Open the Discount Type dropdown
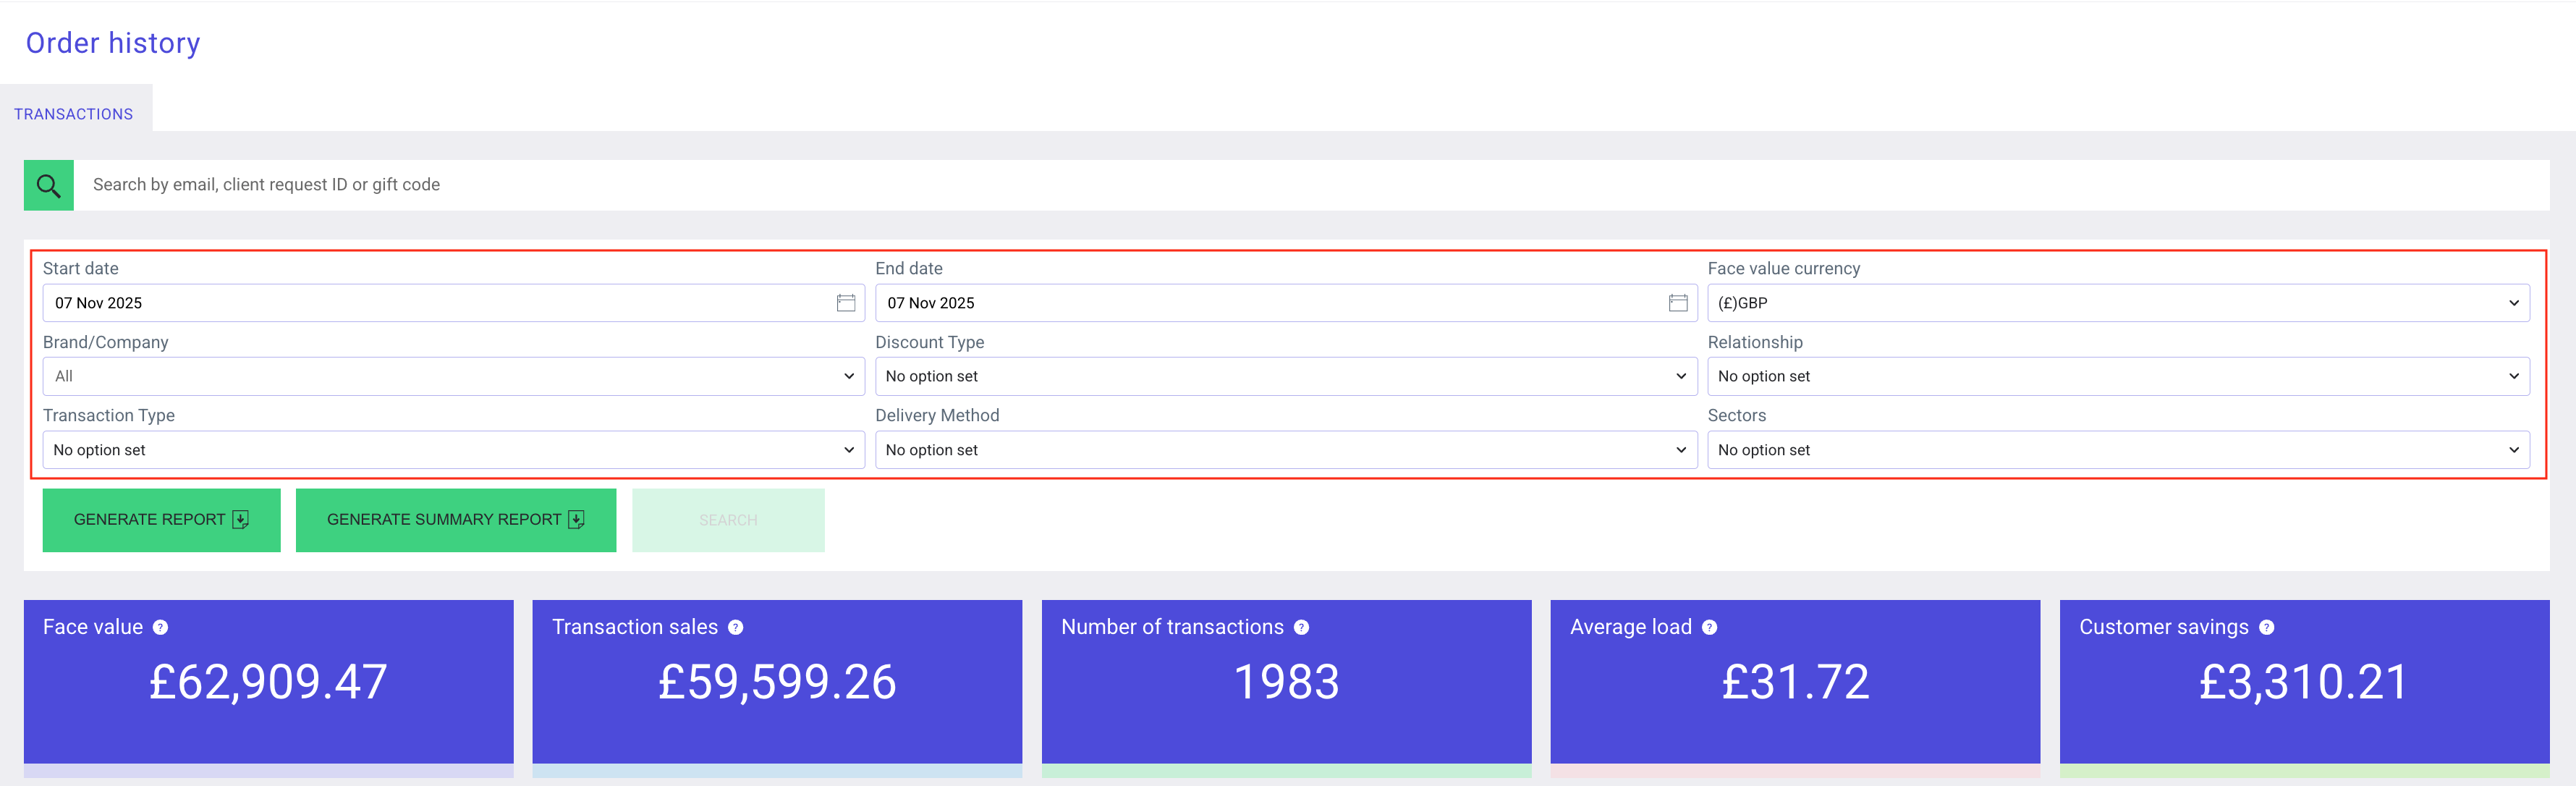The width and height of the screenshot is (2576, 786). pos(1285,376)
